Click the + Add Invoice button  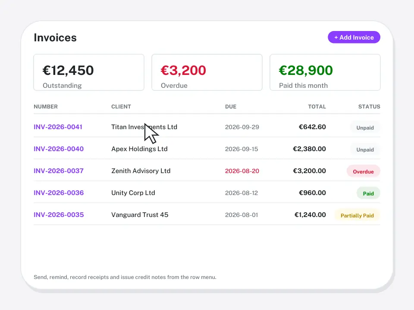click(x=354, y=37)
